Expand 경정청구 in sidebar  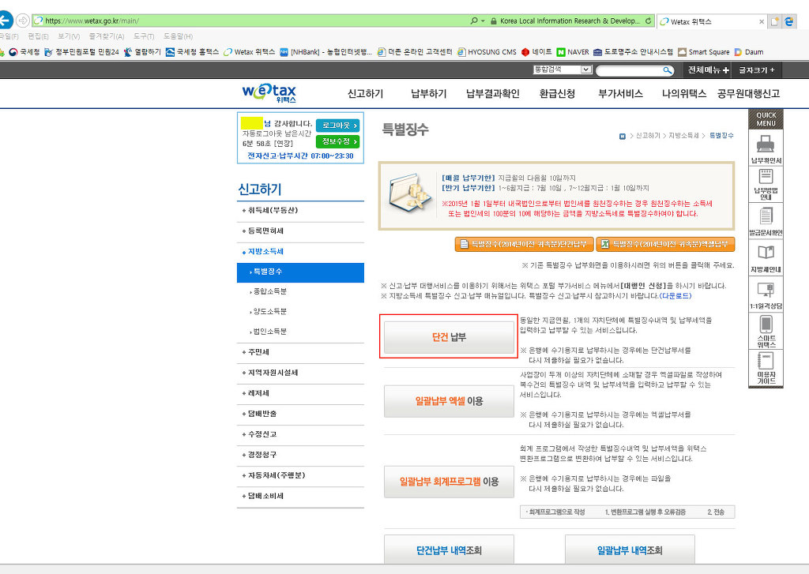pos(259,456)
